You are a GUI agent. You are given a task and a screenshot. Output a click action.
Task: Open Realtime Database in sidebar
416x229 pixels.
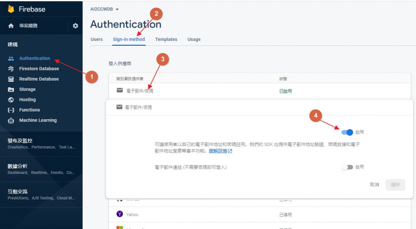(39, 79)
